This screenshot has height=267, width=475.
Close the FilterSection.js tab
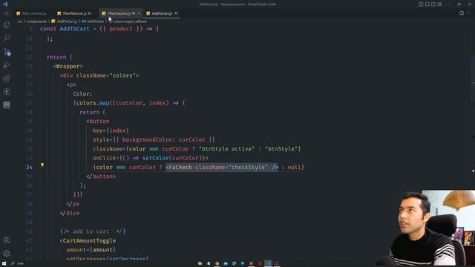pyautogui.click(x=139, y=13)
